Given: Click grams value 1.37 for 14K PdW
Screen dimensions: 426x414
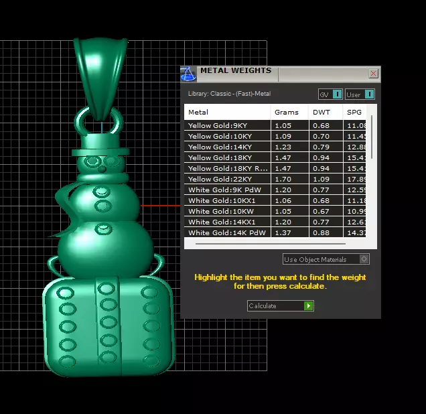Looking at the screenshot, I should tap(283, 233).
